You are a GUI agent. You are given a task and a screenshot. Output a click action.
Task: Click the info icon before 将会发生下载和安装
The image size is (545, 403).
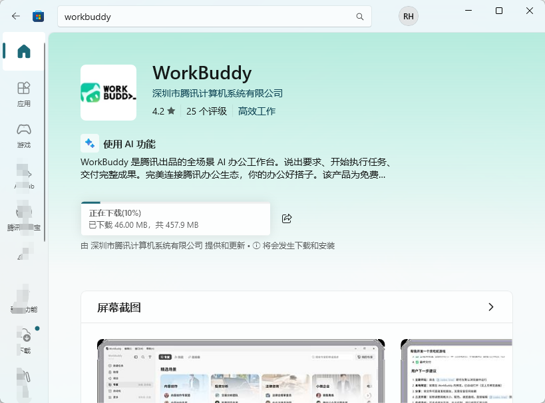(256, 246)
